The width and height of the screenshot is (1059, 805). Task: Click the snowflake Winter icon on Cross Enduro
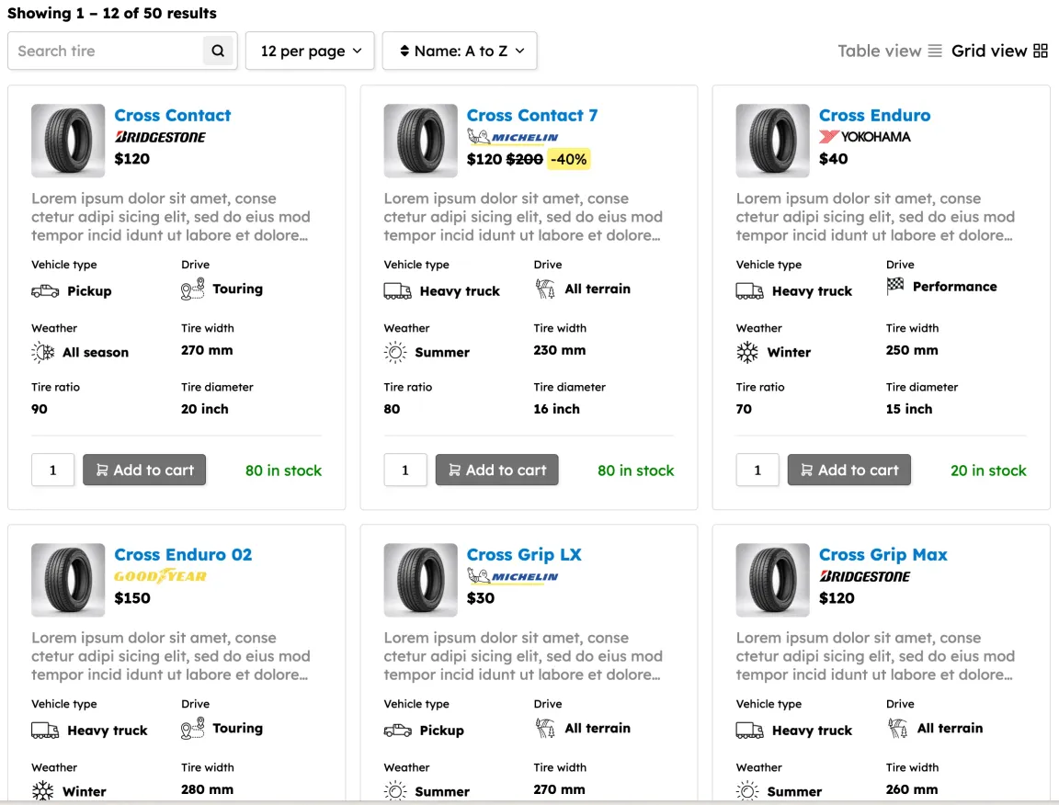click(747, 352)
